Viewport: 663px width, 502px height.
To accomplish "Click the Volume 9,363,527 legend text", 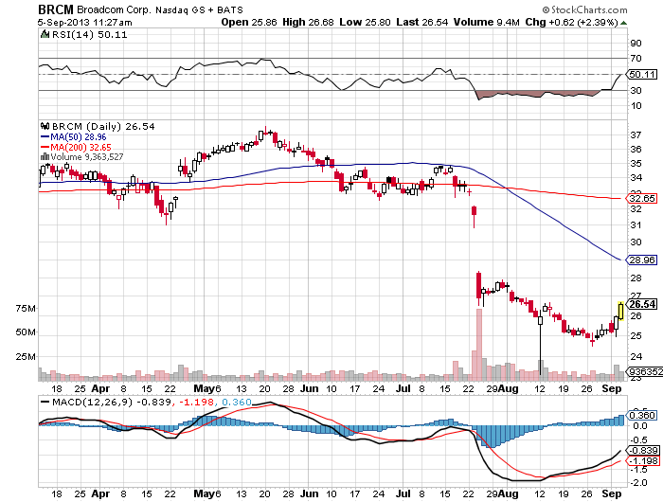I will 87,157.
